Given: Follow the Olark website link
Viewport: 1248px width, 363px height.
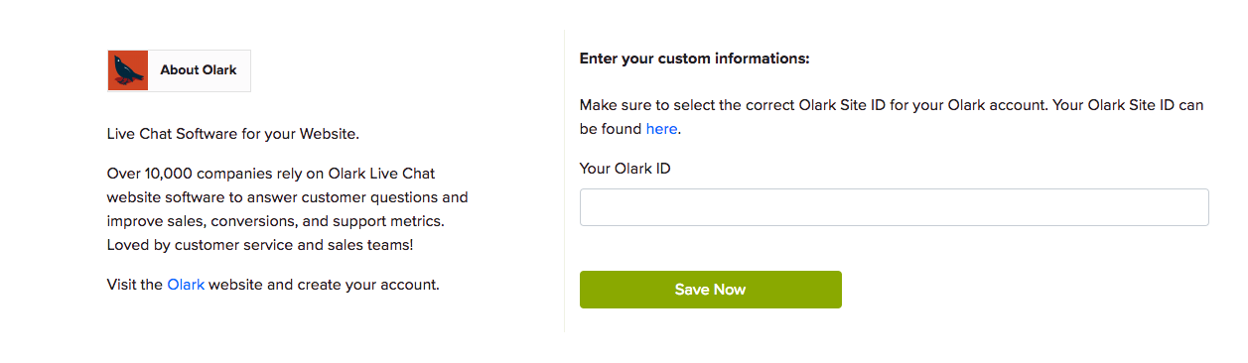Looking at the screenshot, I should coord(186,285).
